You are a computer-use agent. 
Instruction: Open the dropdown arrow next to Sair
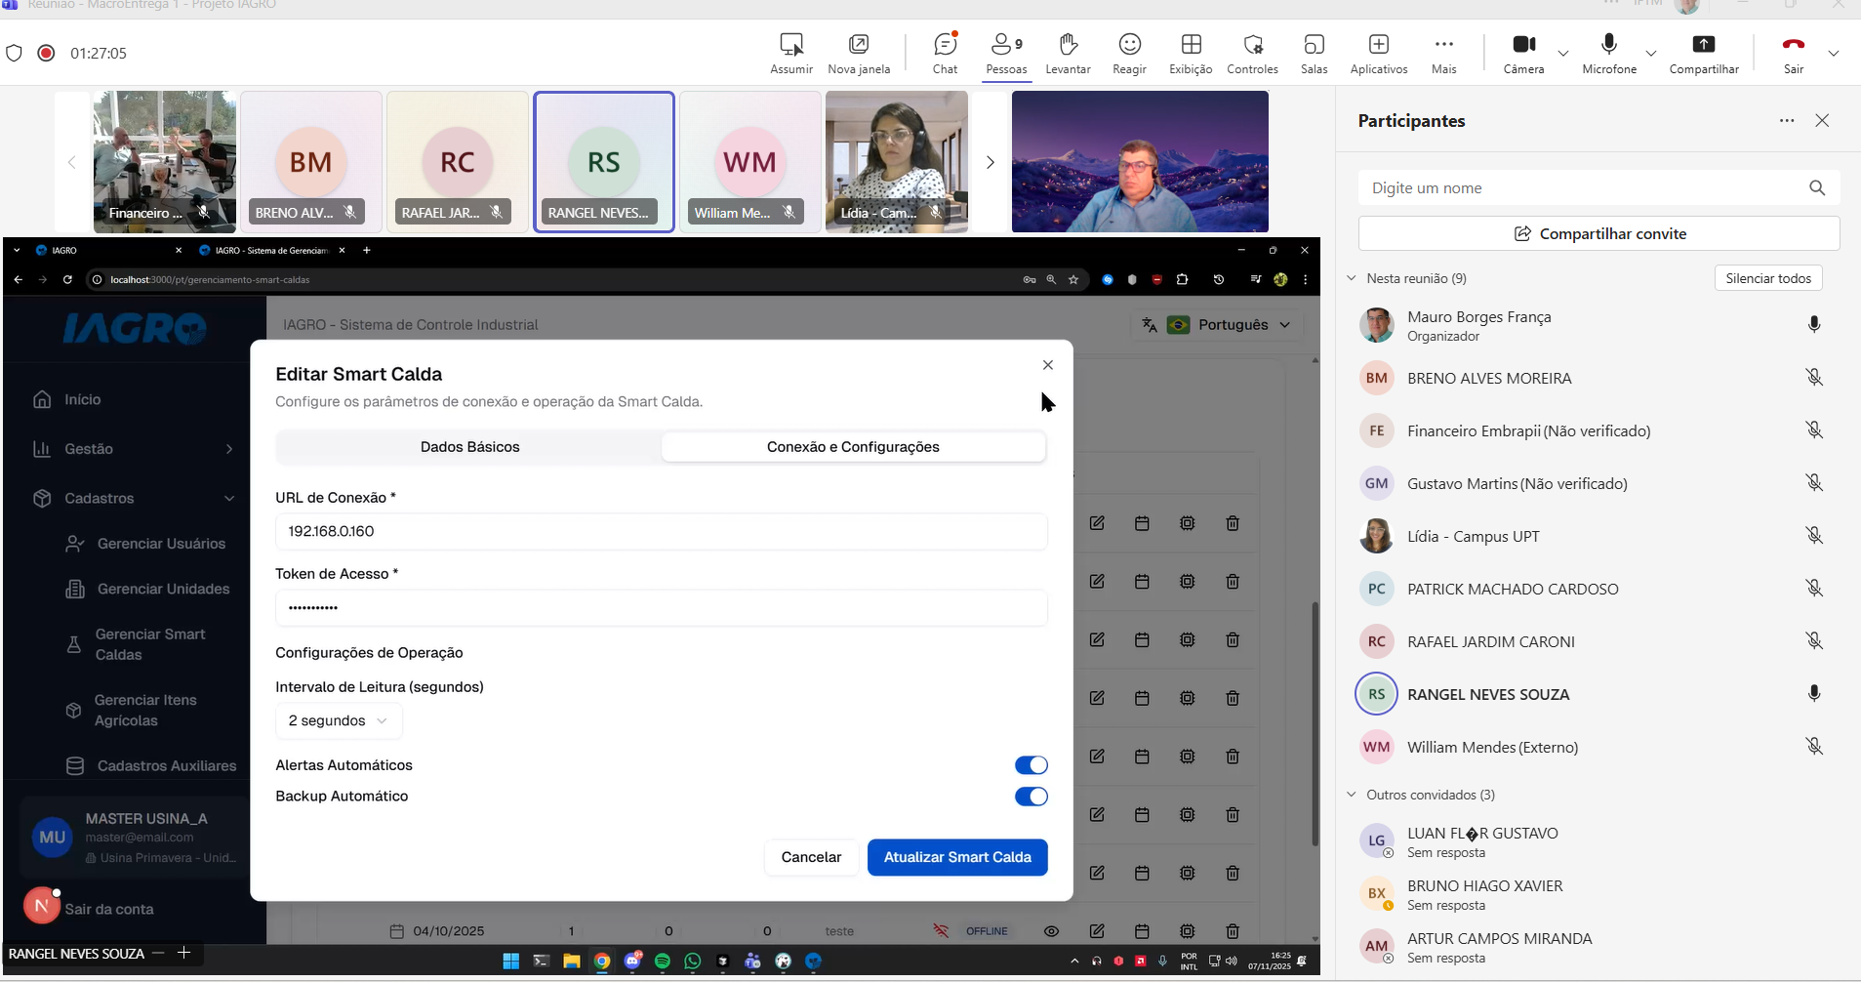coord(1834,53)
